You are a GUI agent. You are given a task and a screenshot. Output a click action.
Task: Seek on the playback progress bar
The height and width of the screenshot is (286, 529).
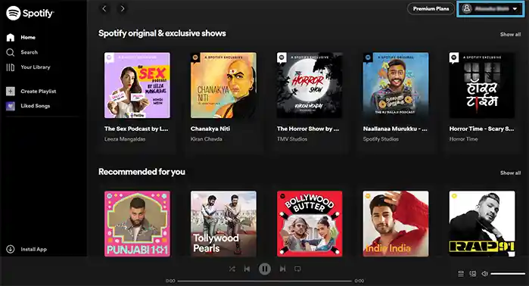pyautogui.click(x=265, y=281)
